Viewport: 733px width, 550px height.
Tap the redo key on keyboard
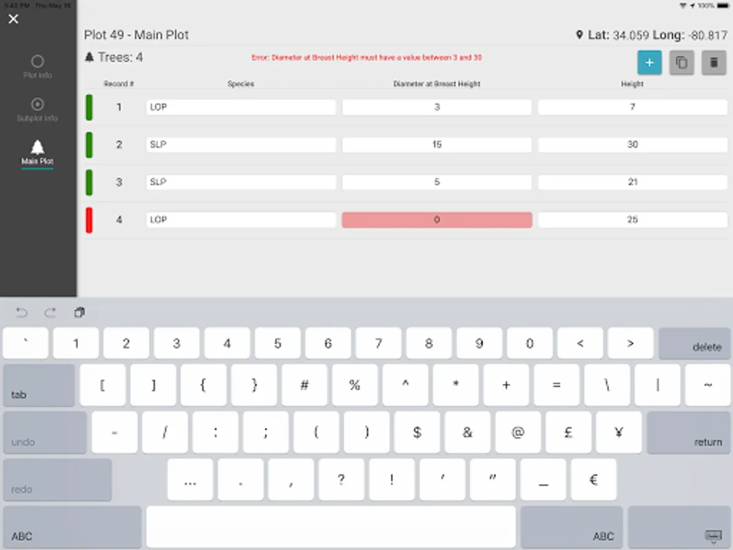pyautogui.click(x=58, y=480)
